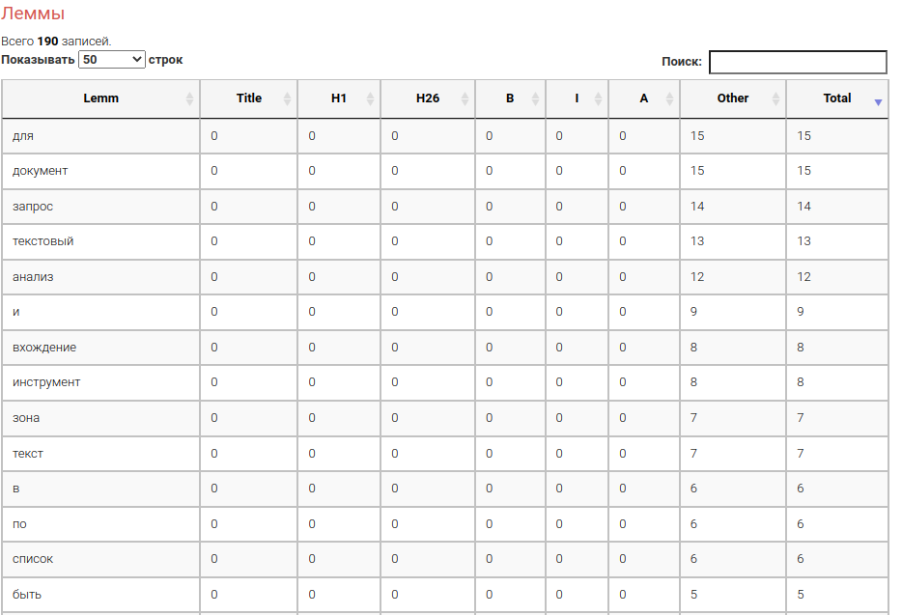Select the 'документ' lemma cell
Viewport: 902px width, 615px height.
pyautogui.click(x=41, y=171)
